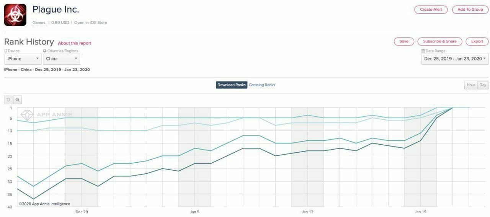Expand the iPhone device dropdown
Screen dimensions: 490x217
23,59
